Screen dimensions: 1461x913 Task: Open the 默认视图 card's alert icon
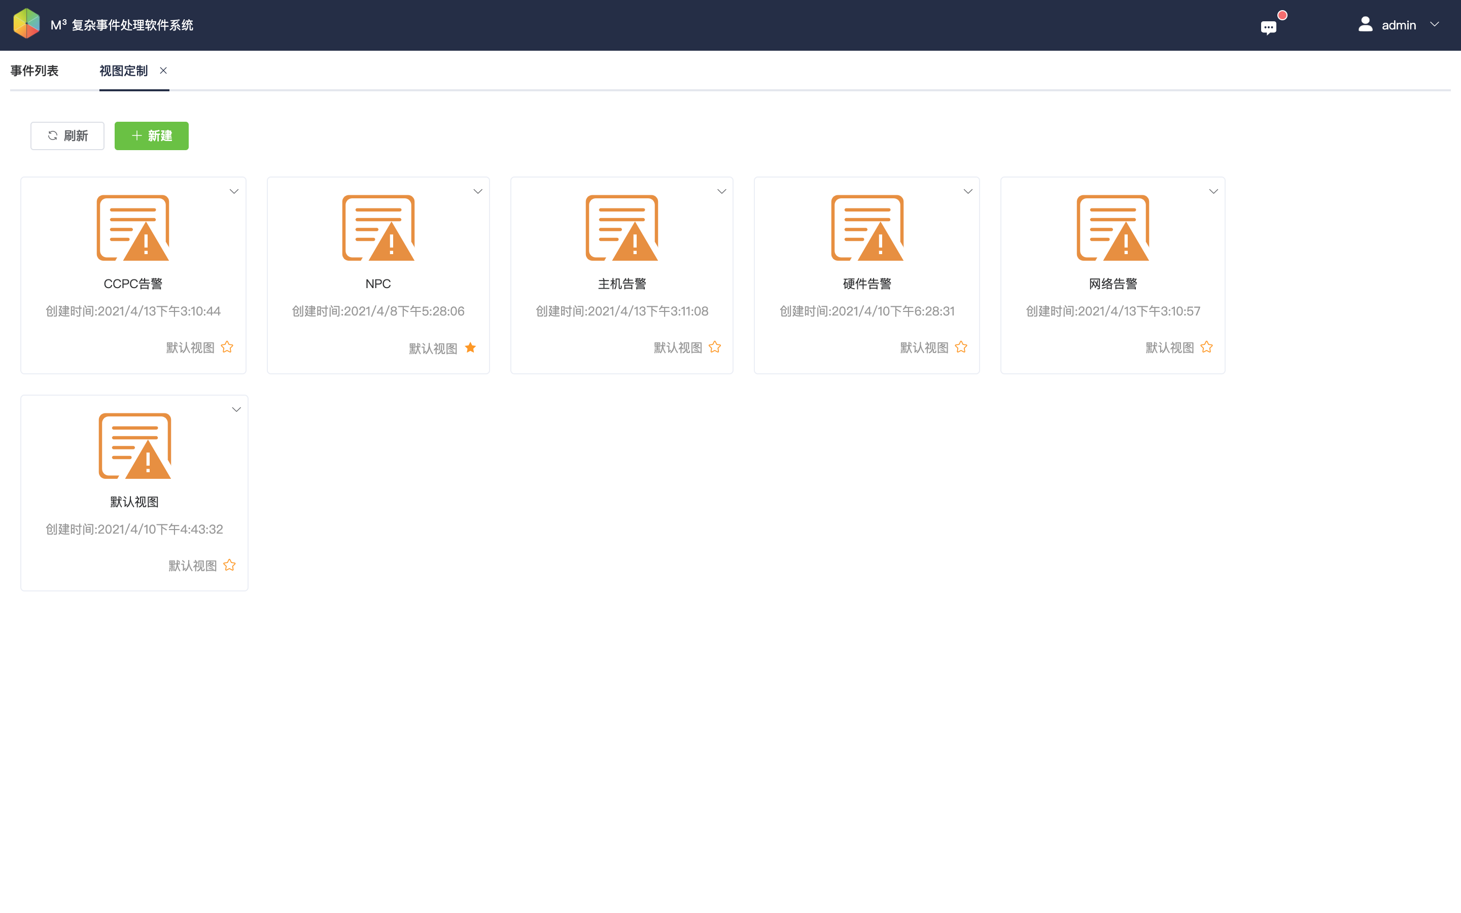[x=134, y=446]
